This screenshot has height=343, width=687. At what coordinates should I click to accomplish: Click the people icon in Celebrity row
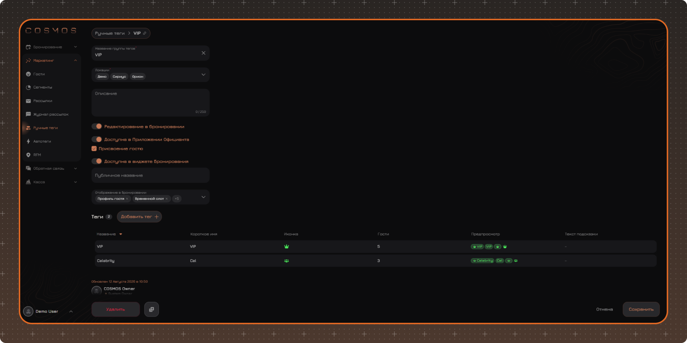point(286,261)
